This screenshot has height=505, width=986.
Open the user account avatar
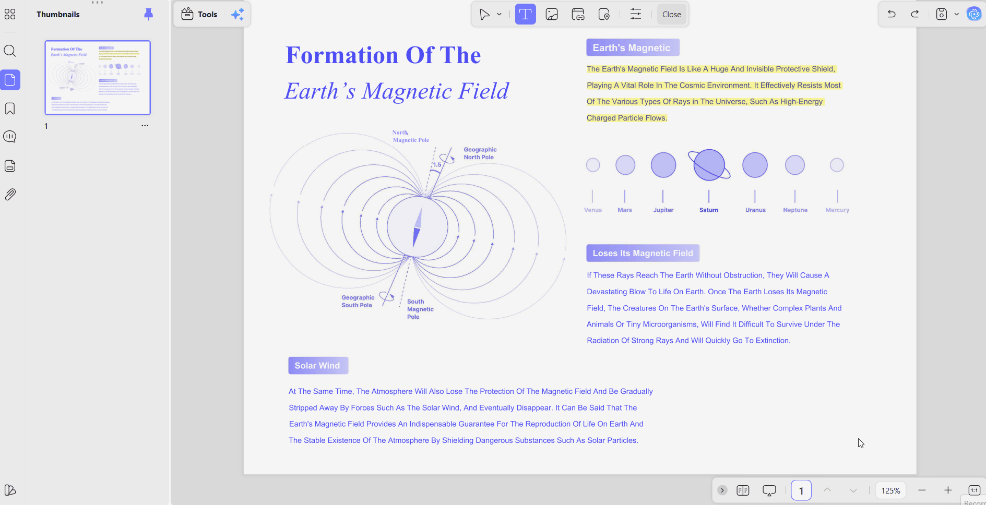click(x=974, y=14)
